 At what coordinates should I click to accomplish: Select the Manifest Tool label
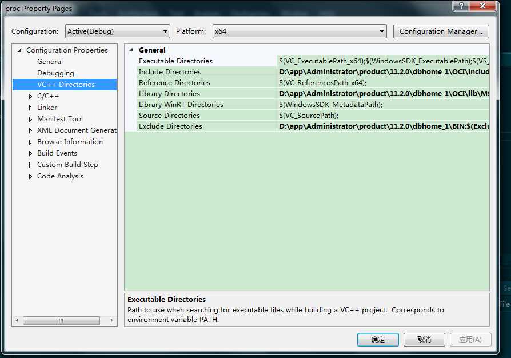click(x=60, y=119)
